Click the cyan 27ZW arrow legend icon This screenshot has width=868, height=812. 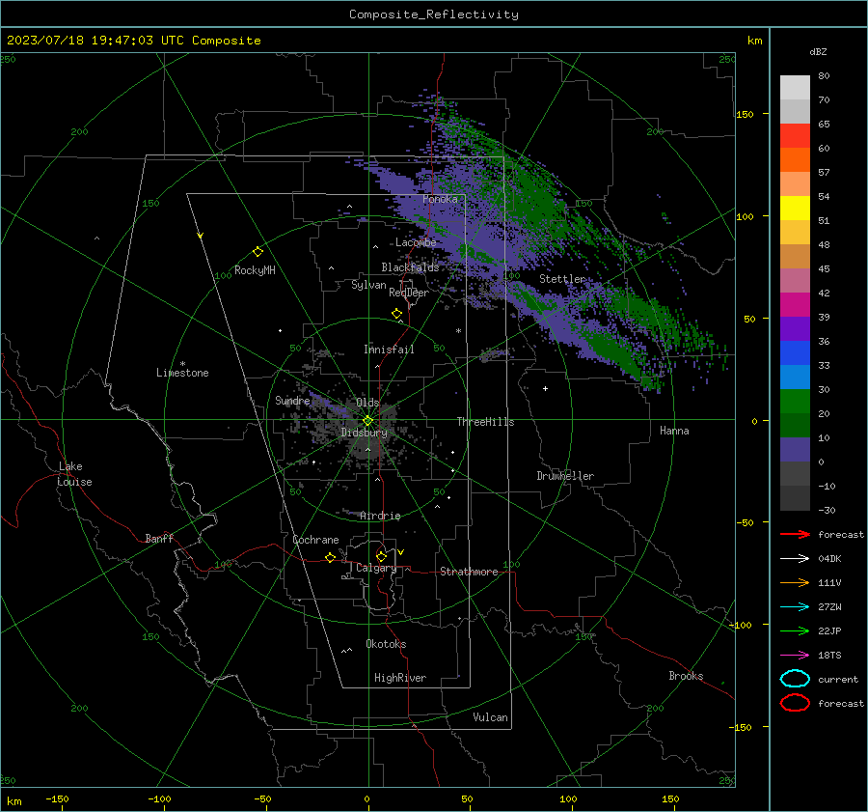(795, 607)
